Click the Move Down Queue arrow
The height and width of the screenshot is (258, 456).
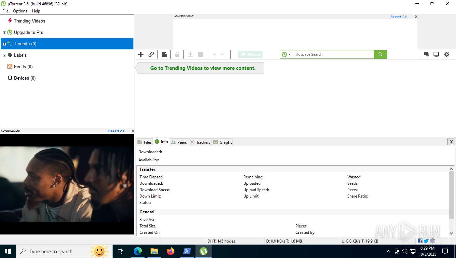(222, 54)
